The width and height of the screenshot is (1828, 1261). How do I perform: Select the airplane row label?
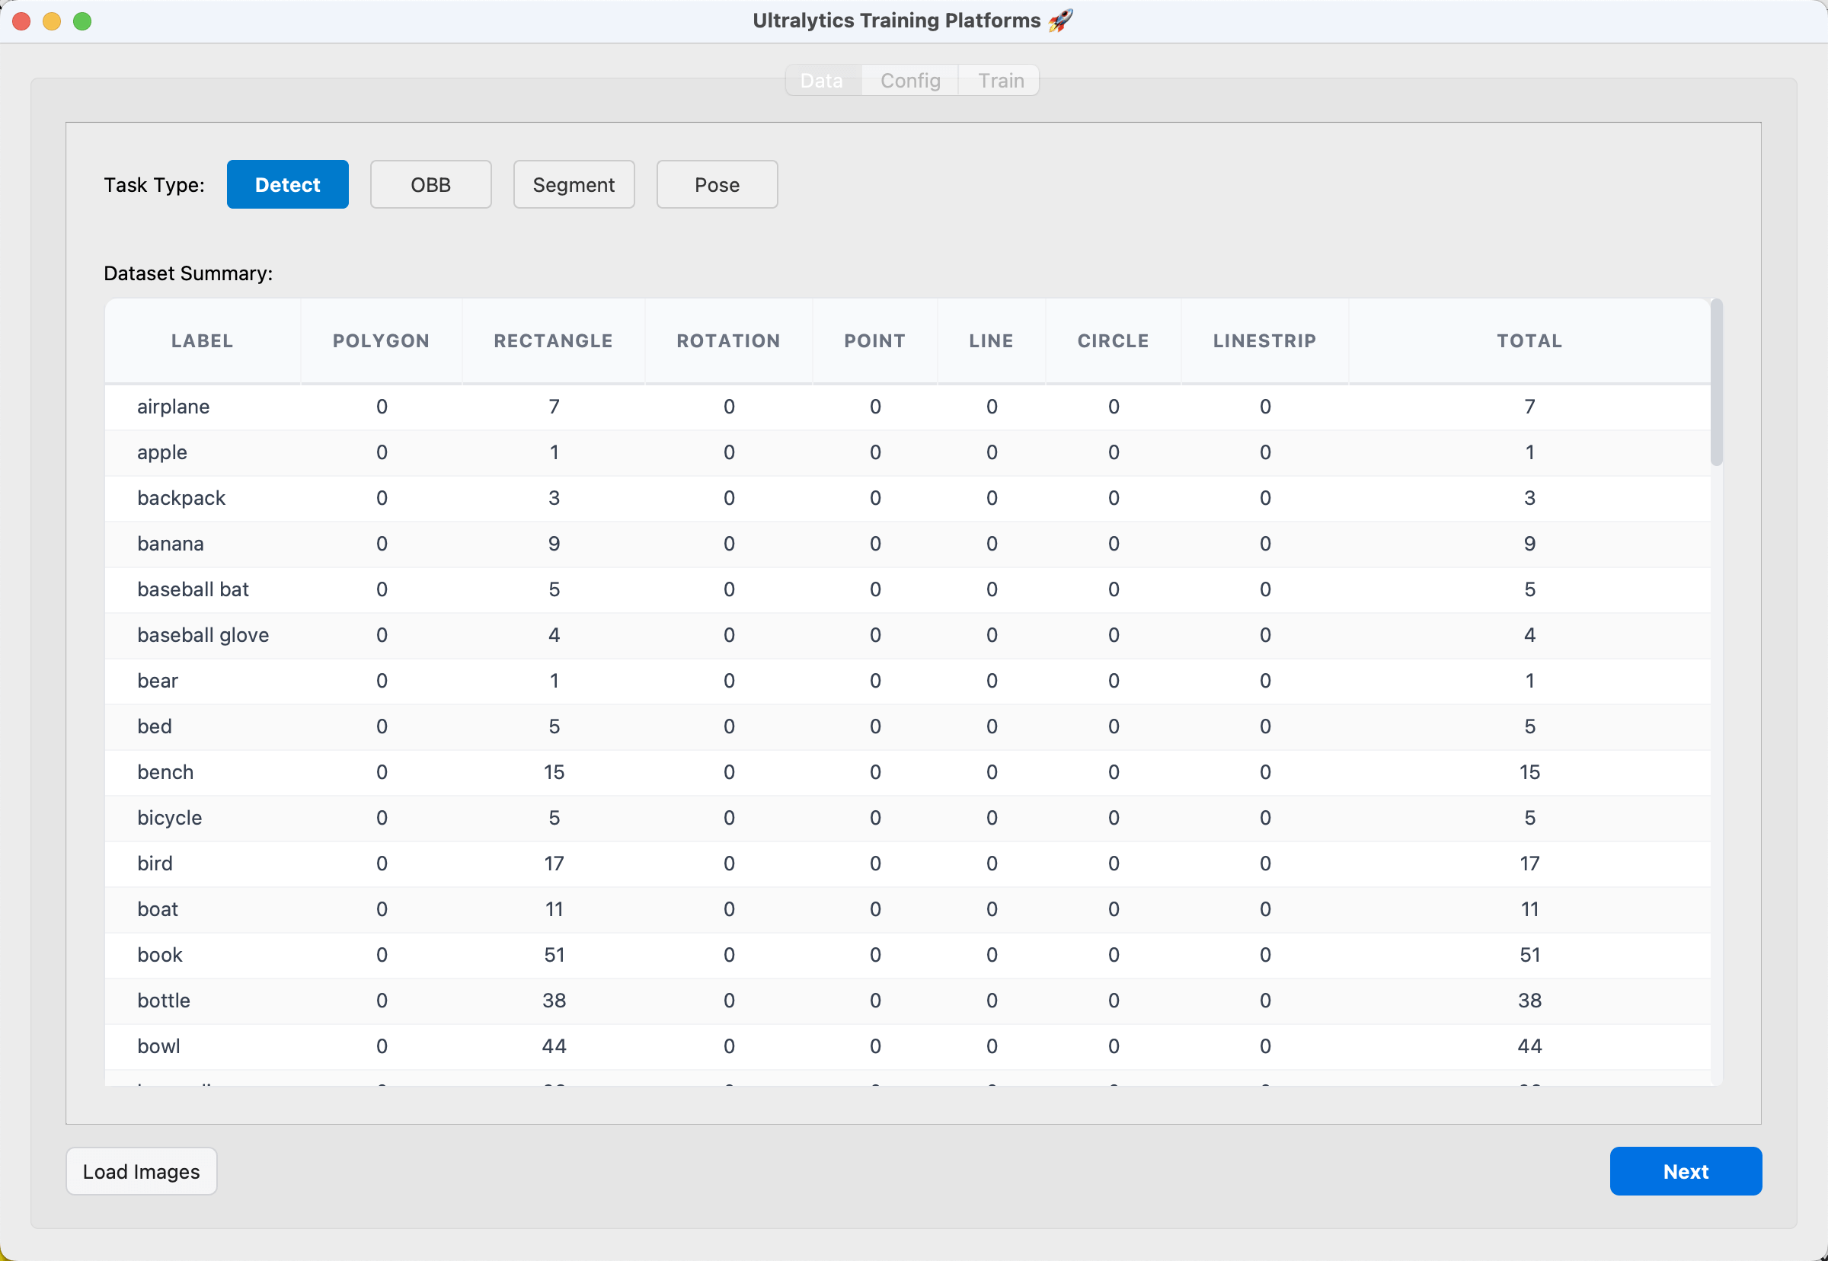[x=173, y=407]
